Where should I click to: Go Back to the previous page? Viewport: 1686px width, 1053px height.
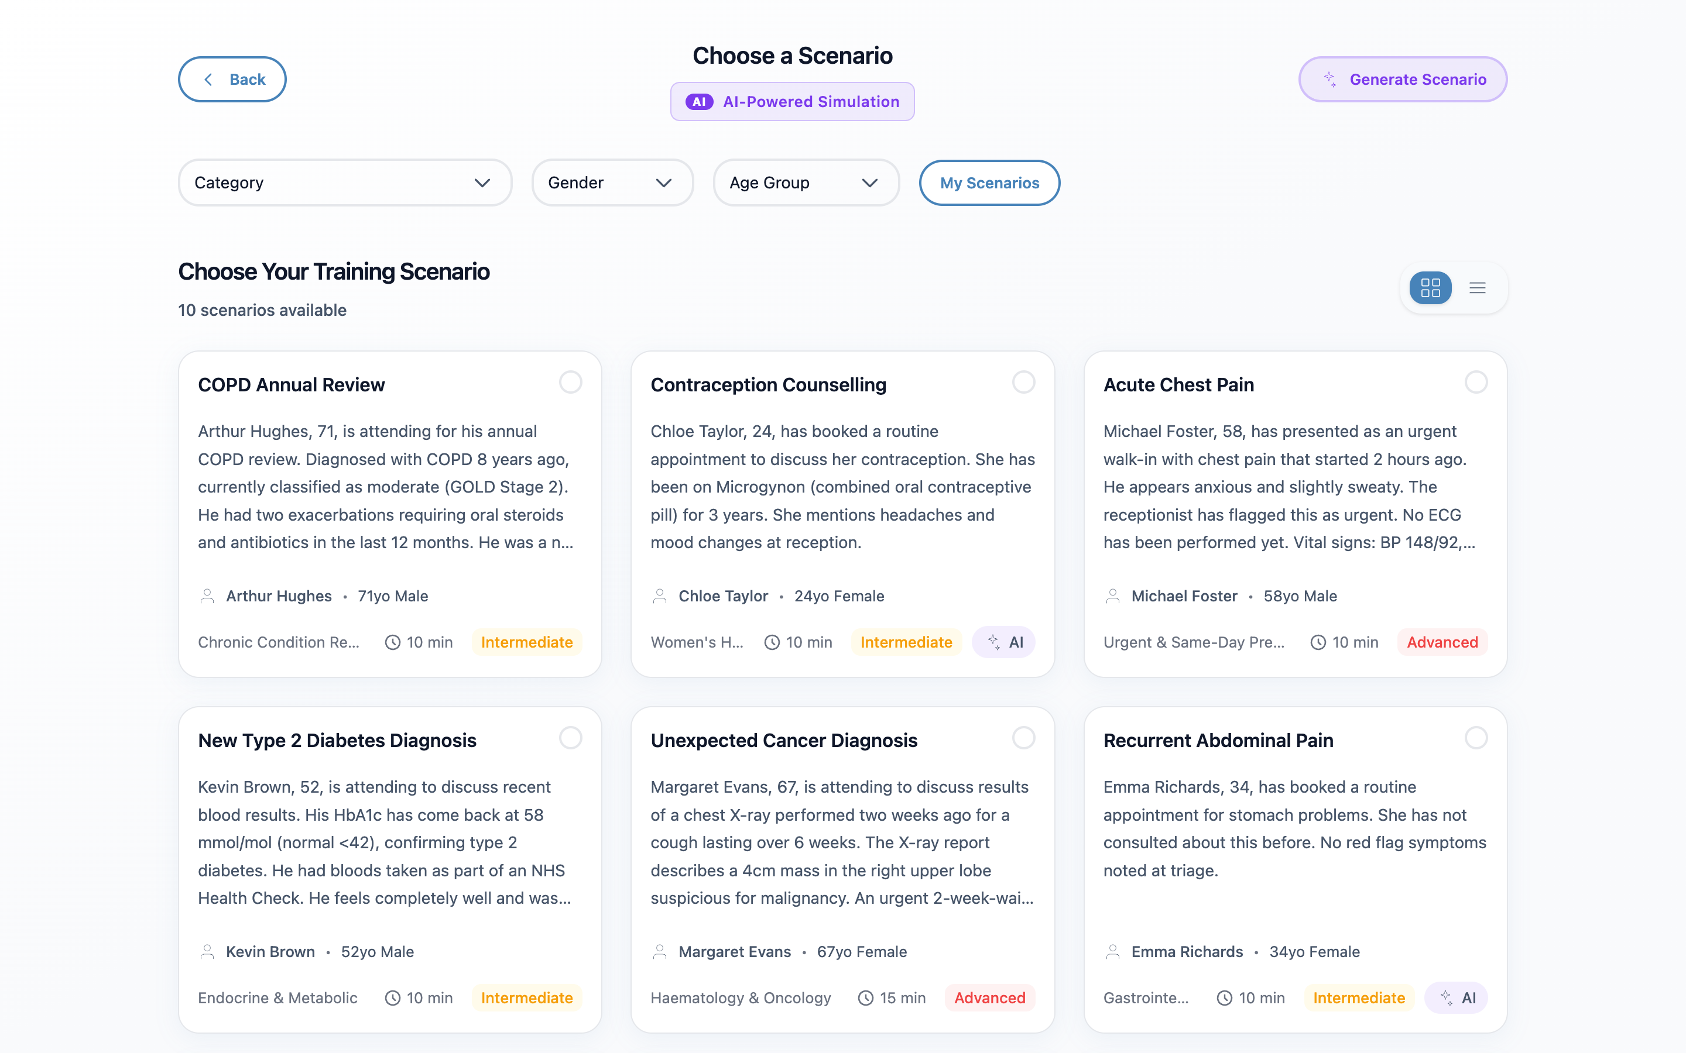[x=232, y=80]
